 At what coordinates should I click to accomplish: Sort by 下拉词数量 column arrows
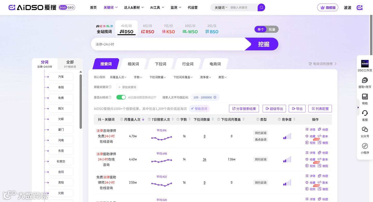(x=213, y=120)
